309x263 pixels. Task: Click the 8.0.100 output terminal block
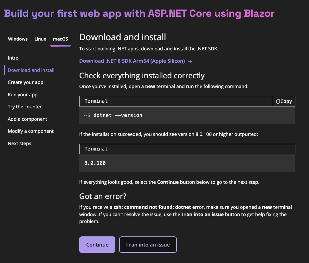pyautogui.click(x=187, y=163)
